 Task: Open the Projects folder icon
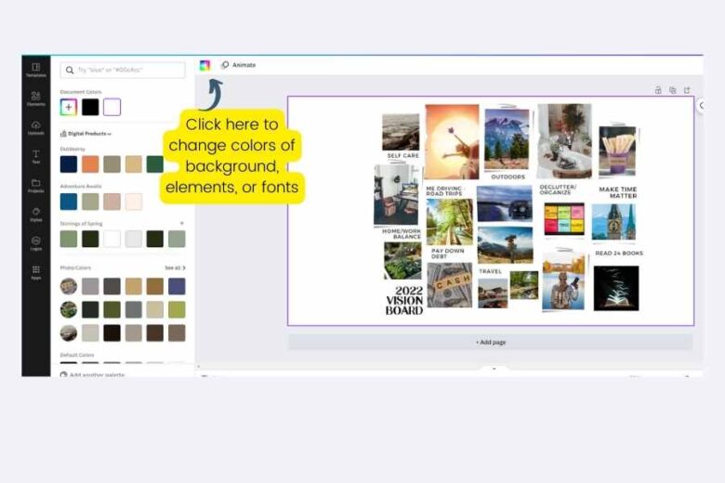point(35,185)
